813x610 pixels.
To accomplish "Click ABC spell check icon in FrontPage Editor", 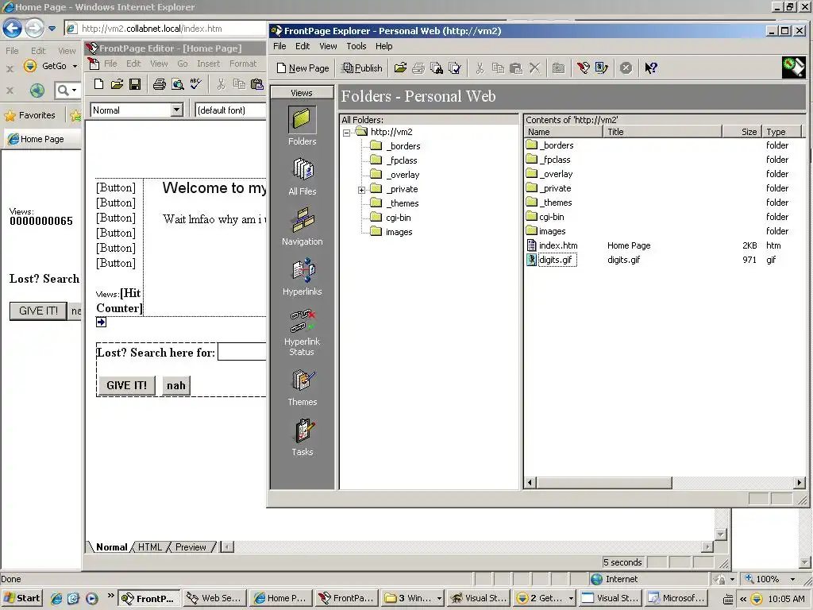I will 195,84.
